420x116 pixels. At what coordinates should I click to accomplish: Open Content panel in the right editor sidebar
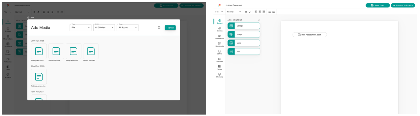[220, 21]
